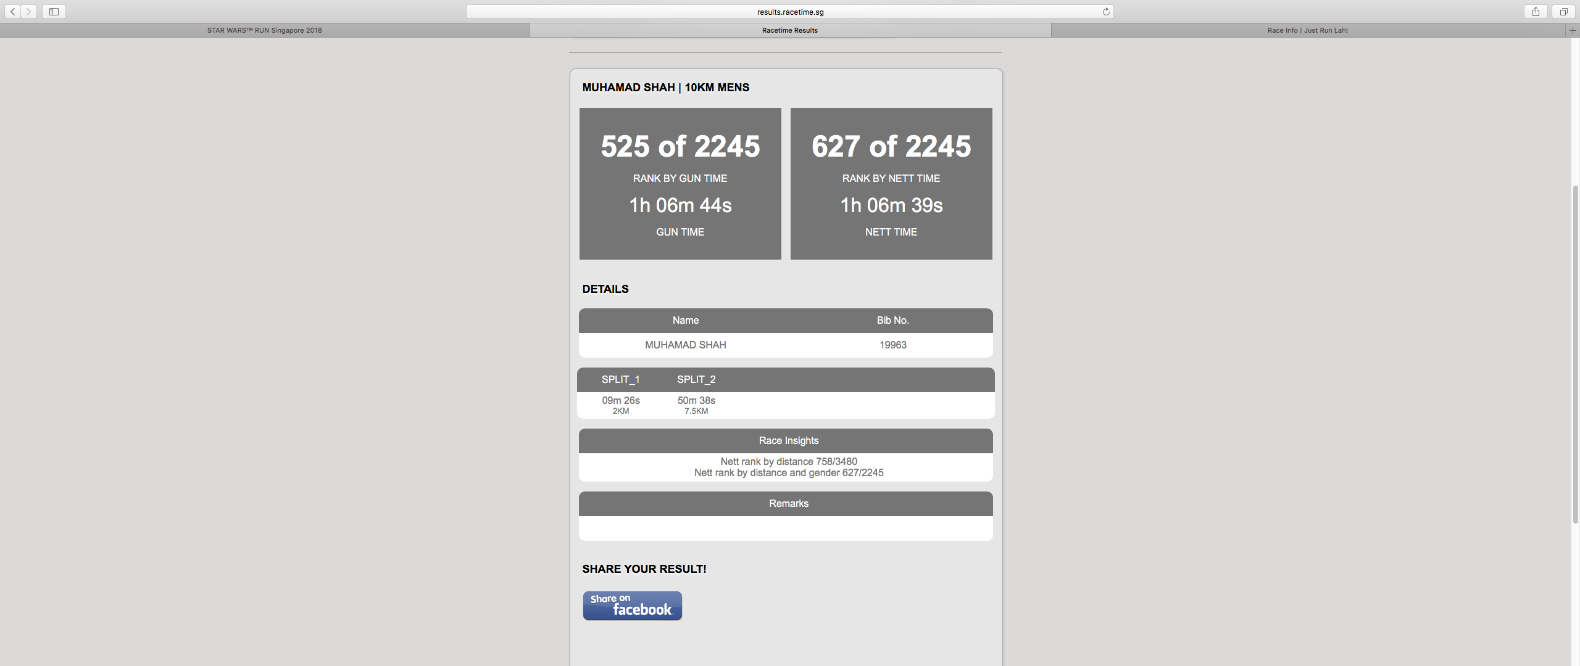Viewport: 1580px width, 666px height.
Task: Select 'Nett rank by distance 758/3480'
Action: [x=789, y=461]
